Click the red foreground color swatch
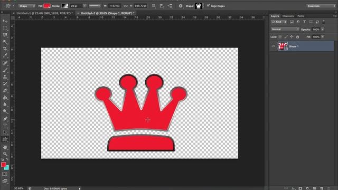338x190 pixels. coord(4,165)
